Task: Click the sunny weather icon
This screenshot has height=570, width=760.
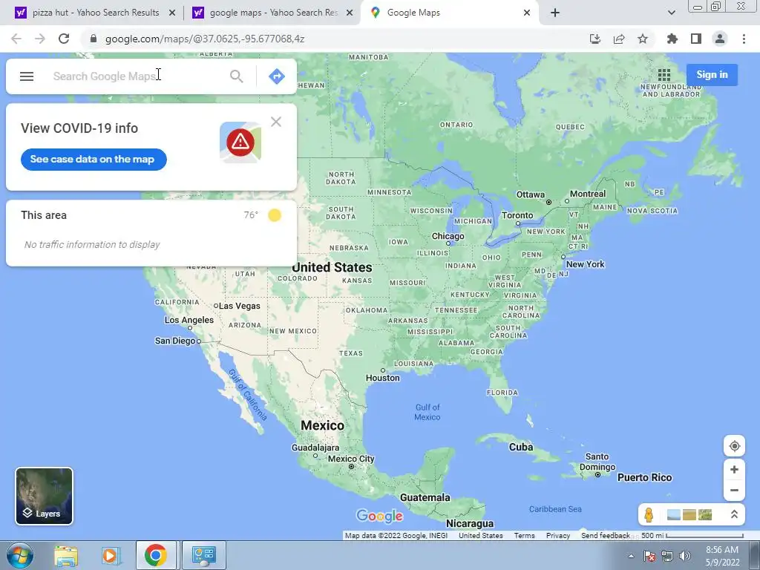Action: coord(275,215)
